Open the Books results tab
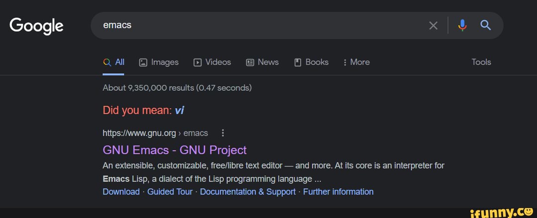 [x=311, y=62]
